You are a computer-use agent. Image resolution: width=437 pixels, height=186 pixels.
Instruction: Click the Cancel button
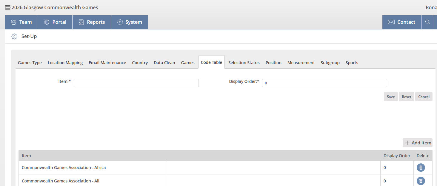(x=424, y=97)
